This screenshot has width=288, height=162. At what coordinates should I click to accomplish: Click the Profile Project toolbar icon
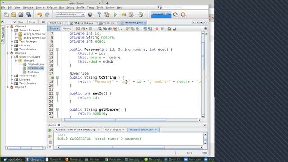pos(141,14)
